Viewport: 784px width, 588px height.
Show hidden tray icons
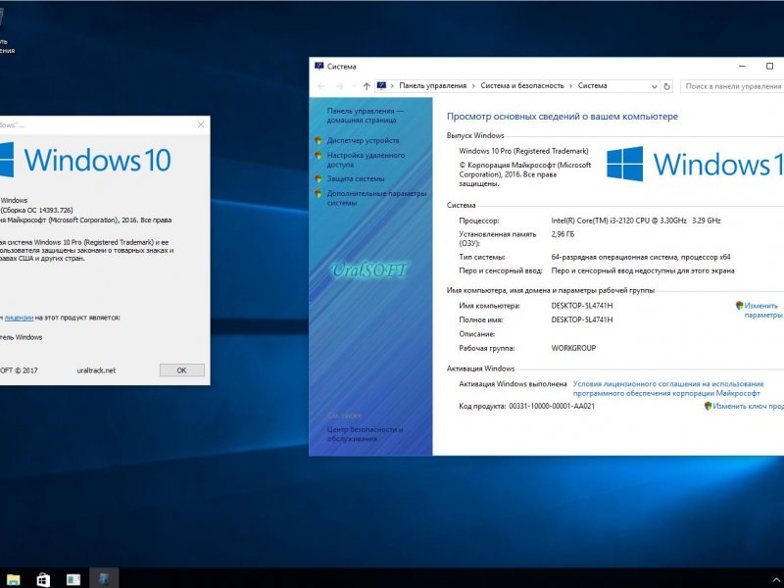[776, 580]
